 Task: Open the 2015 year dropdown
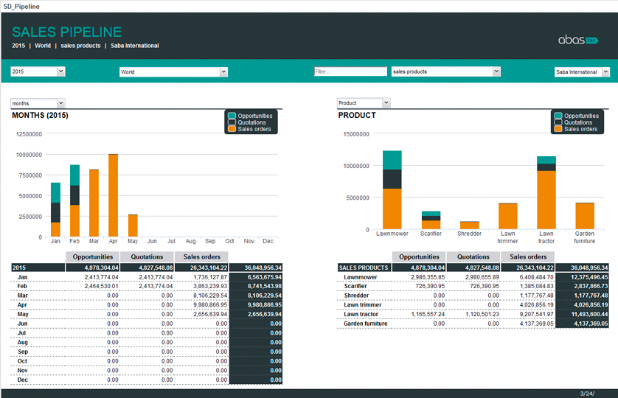pyautogui.click(x=60, y=71)
